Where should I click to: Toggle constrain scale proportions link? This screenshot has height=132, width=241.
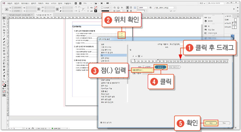[57, 9]
